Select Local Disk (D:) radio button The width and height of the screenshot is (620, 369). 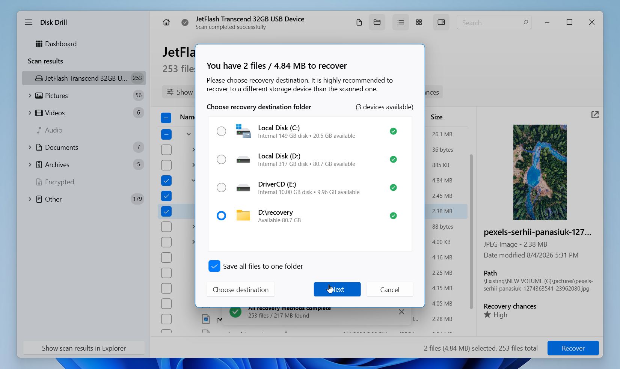coord(222,160)
